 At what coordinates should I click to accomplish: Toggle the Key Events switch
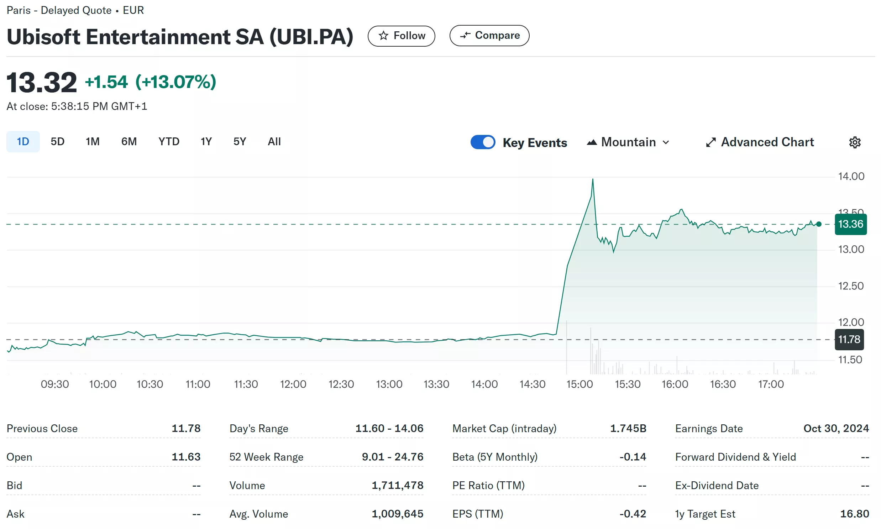point(483,142)
